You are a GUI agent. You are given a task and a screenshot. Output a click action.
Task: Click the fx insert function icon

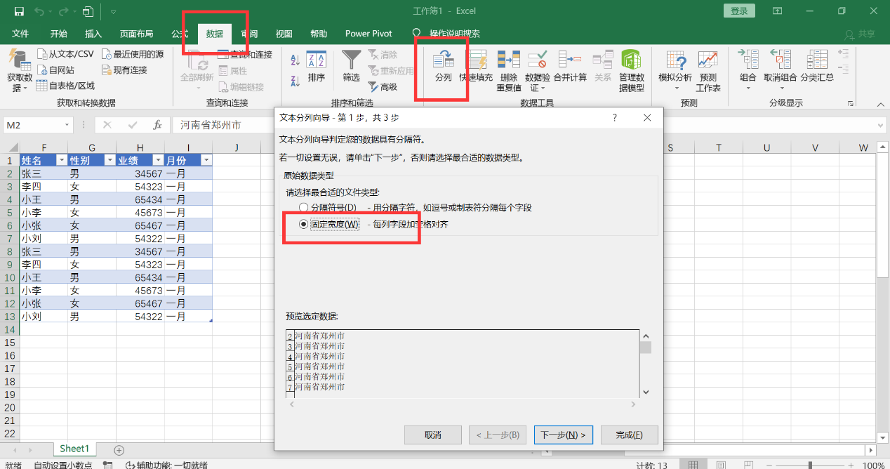coord(158,125)
